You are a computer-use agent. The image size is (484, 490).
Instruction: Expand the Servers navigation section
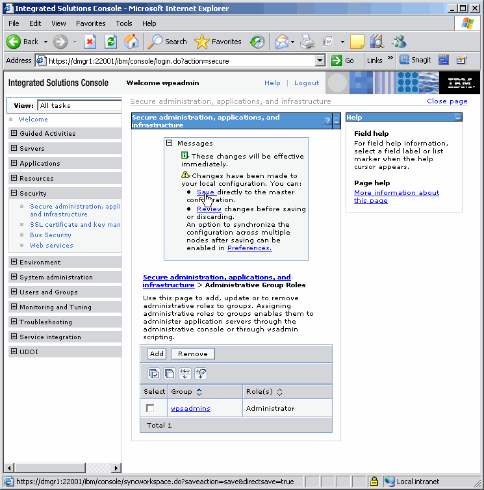(14, 148)
